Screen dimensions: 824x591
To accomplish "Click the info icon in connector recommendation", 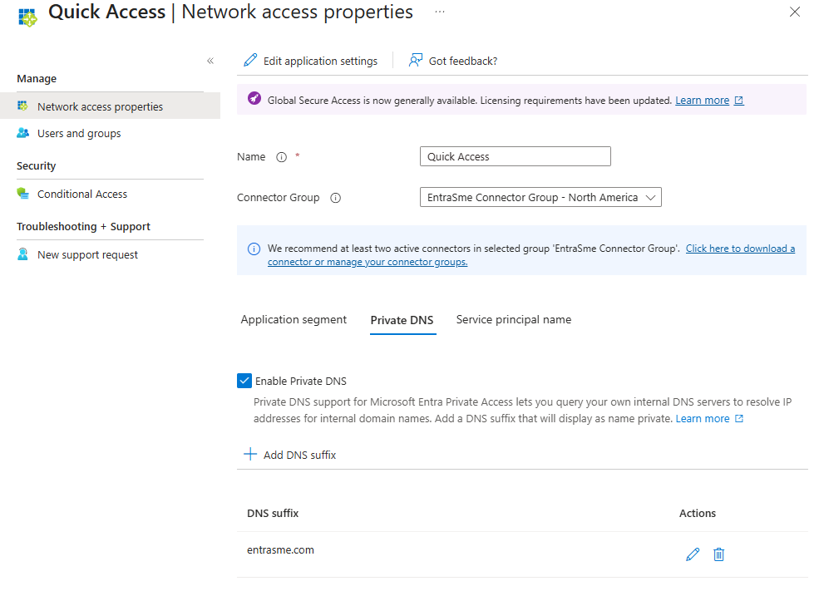I will point(254,249).
